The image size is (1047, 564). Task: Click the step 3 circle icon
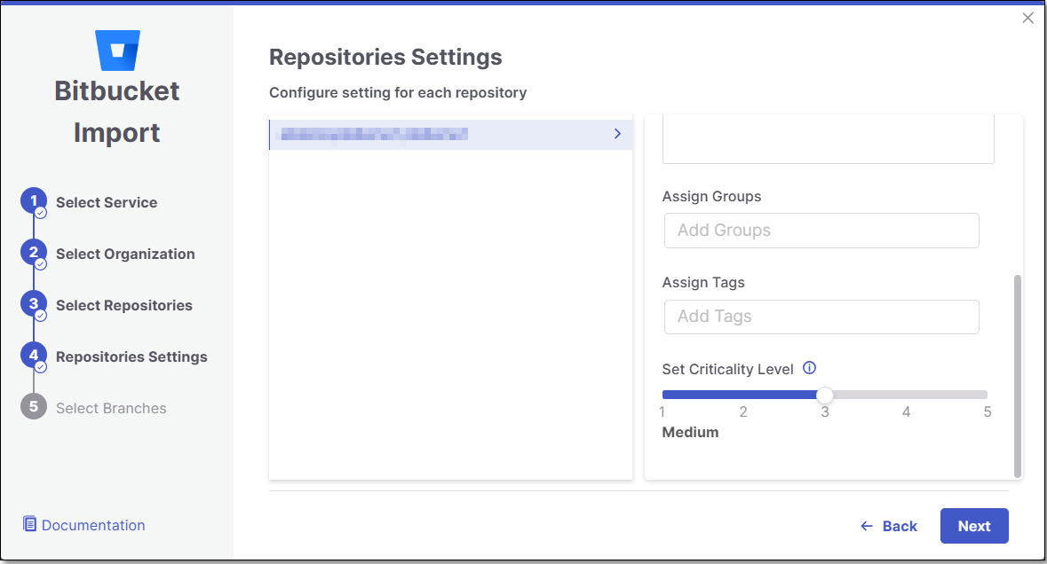pos(34,304)
